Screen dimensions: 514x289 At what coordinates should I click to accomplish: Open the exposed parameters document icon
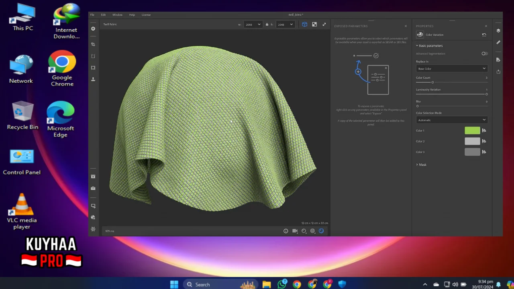(498, 60)
